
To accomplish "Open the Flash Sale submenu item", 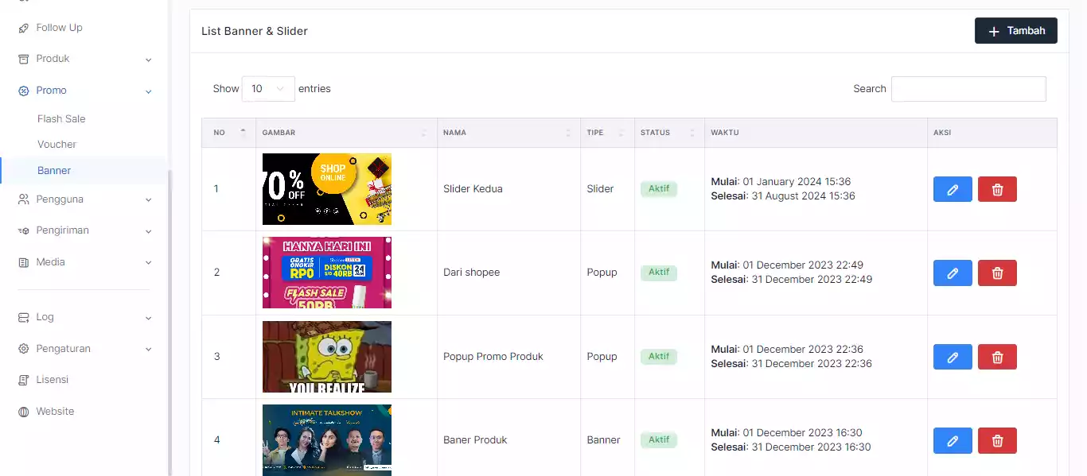I will tap(61, 119).
